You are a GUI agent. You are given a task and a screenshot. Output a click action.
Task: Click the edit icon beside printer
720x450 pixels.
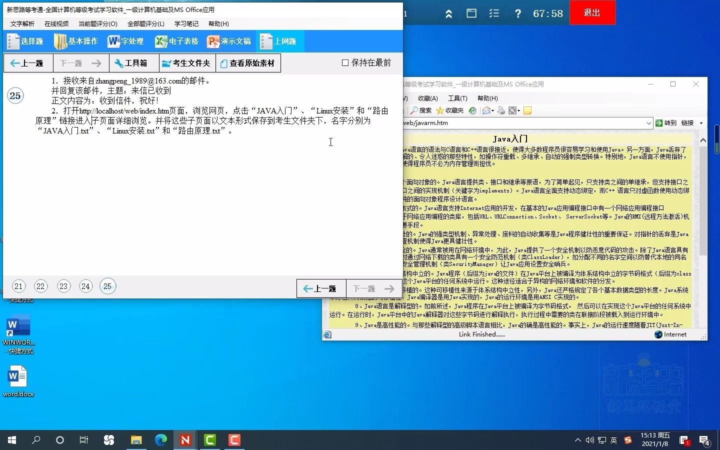[512, 110]
